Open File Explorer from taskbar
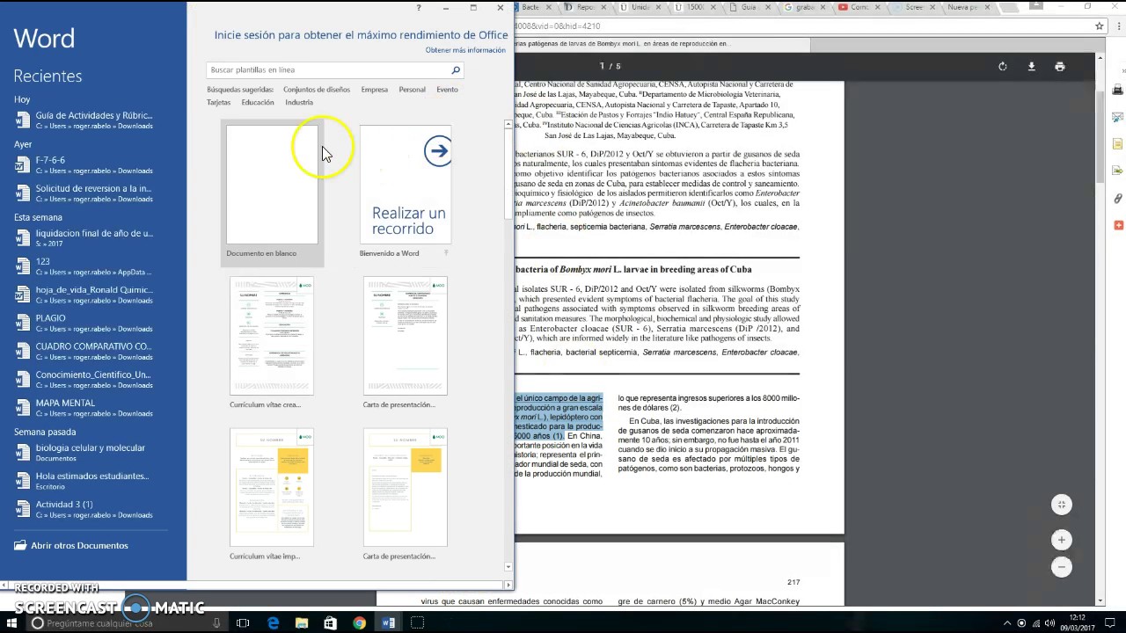The height and width of the screenshot is (633, 1126). coord(302,623)
